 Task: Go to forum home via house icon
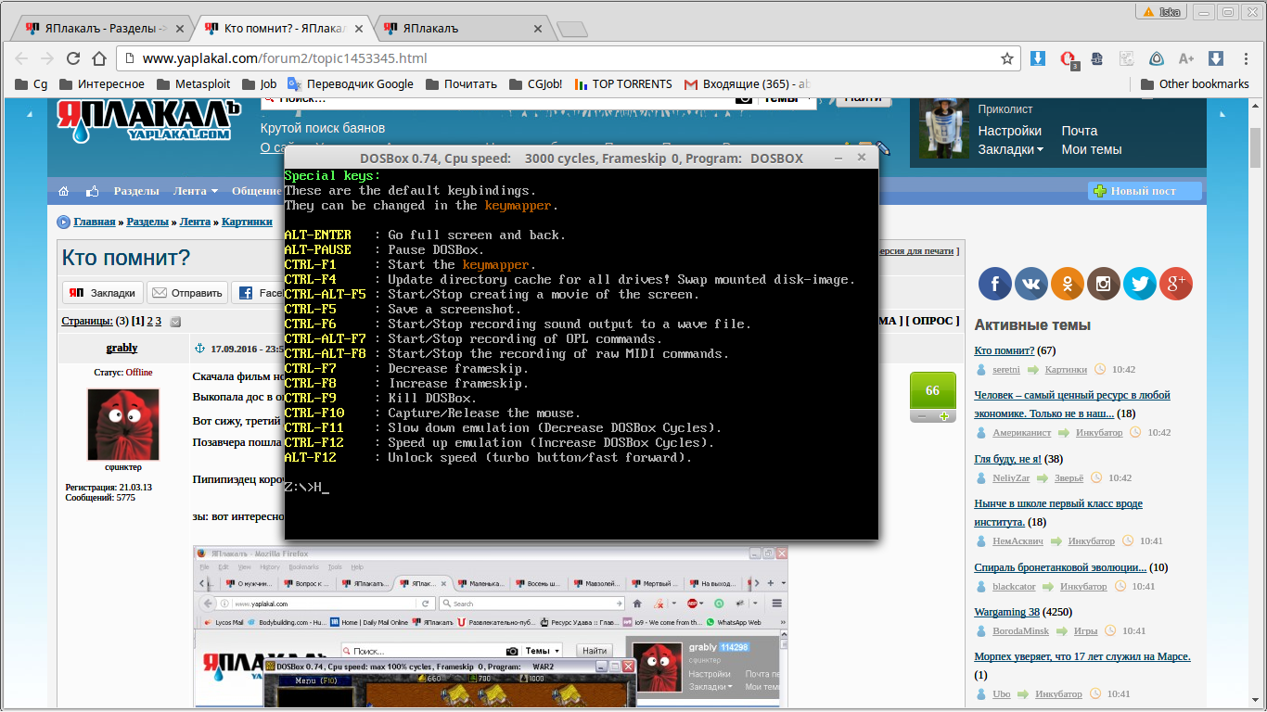[x=64, y=191]
